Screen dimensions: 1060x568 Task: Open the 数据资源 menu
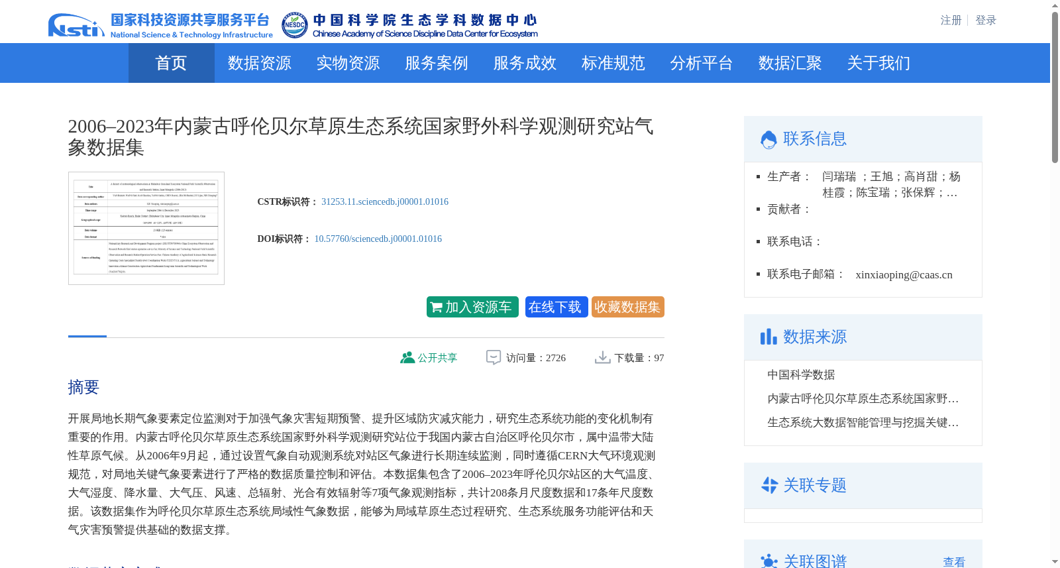point(259,63)
